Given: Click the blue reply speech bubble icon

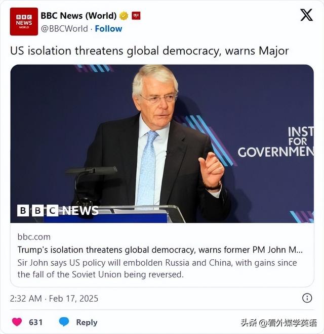Looking at the screenshot, I should 64,322.
